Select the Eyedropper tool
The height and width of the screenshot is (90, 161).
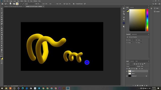pos(2,22)
